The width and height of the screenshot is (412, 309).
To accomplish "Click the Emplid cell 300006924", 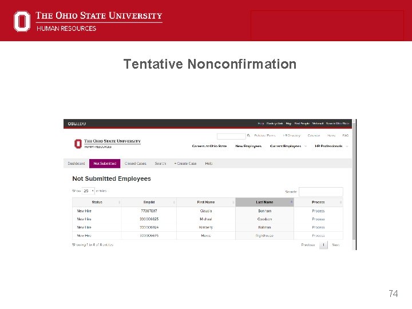I will point(149,228).
